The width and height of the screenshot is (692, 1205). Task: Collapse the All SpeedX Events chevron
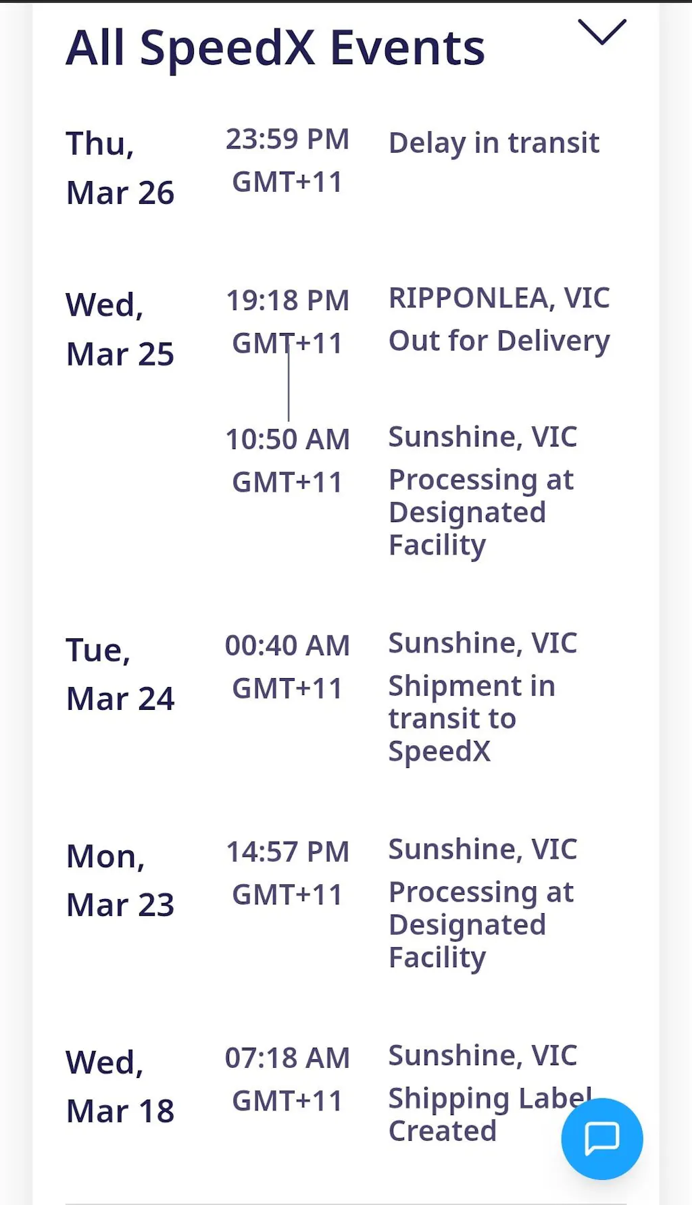tap(601, 32)
